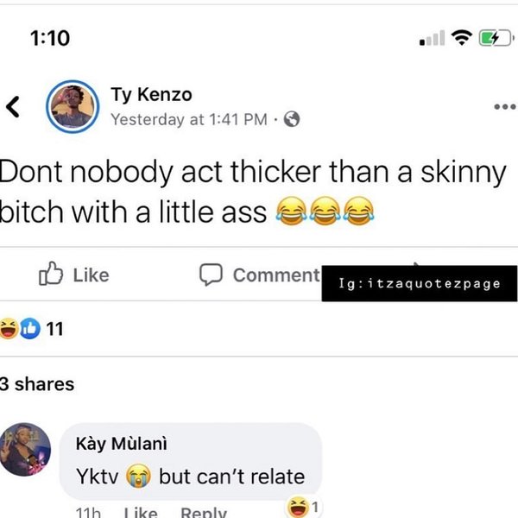
Task: Tap Kày Mùlanì's comment avatar
Action: point(28,450)
